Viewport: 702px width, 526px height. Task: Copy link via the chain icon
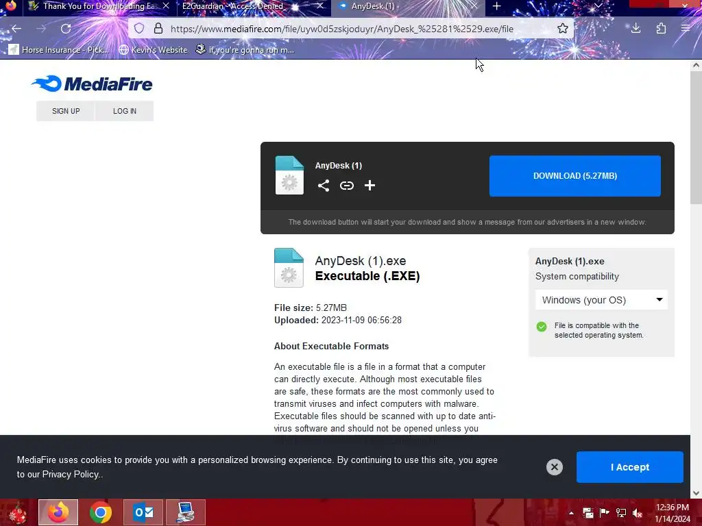(347, 186)
